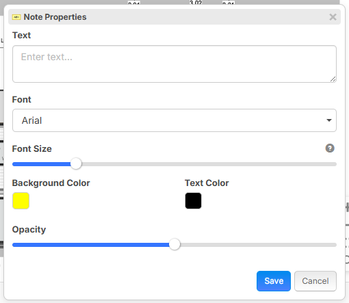The width and height of the screenshot is (349, 303).
Task: Click the blue filled part of the Font Size track
Action: 42,164
